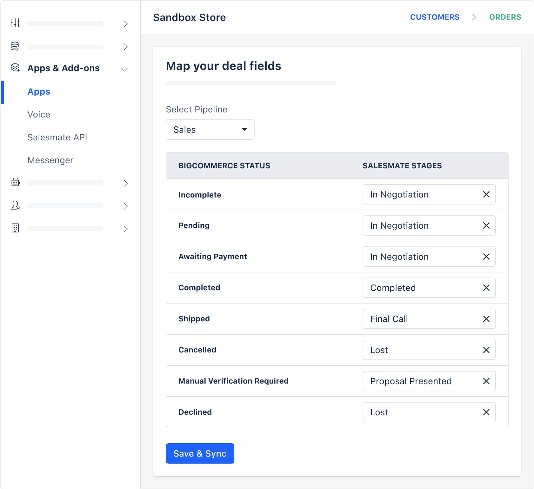Select the database settings icon in the sidebar
The height and width of the screenshot is (489, 534).
pos(15,46)
